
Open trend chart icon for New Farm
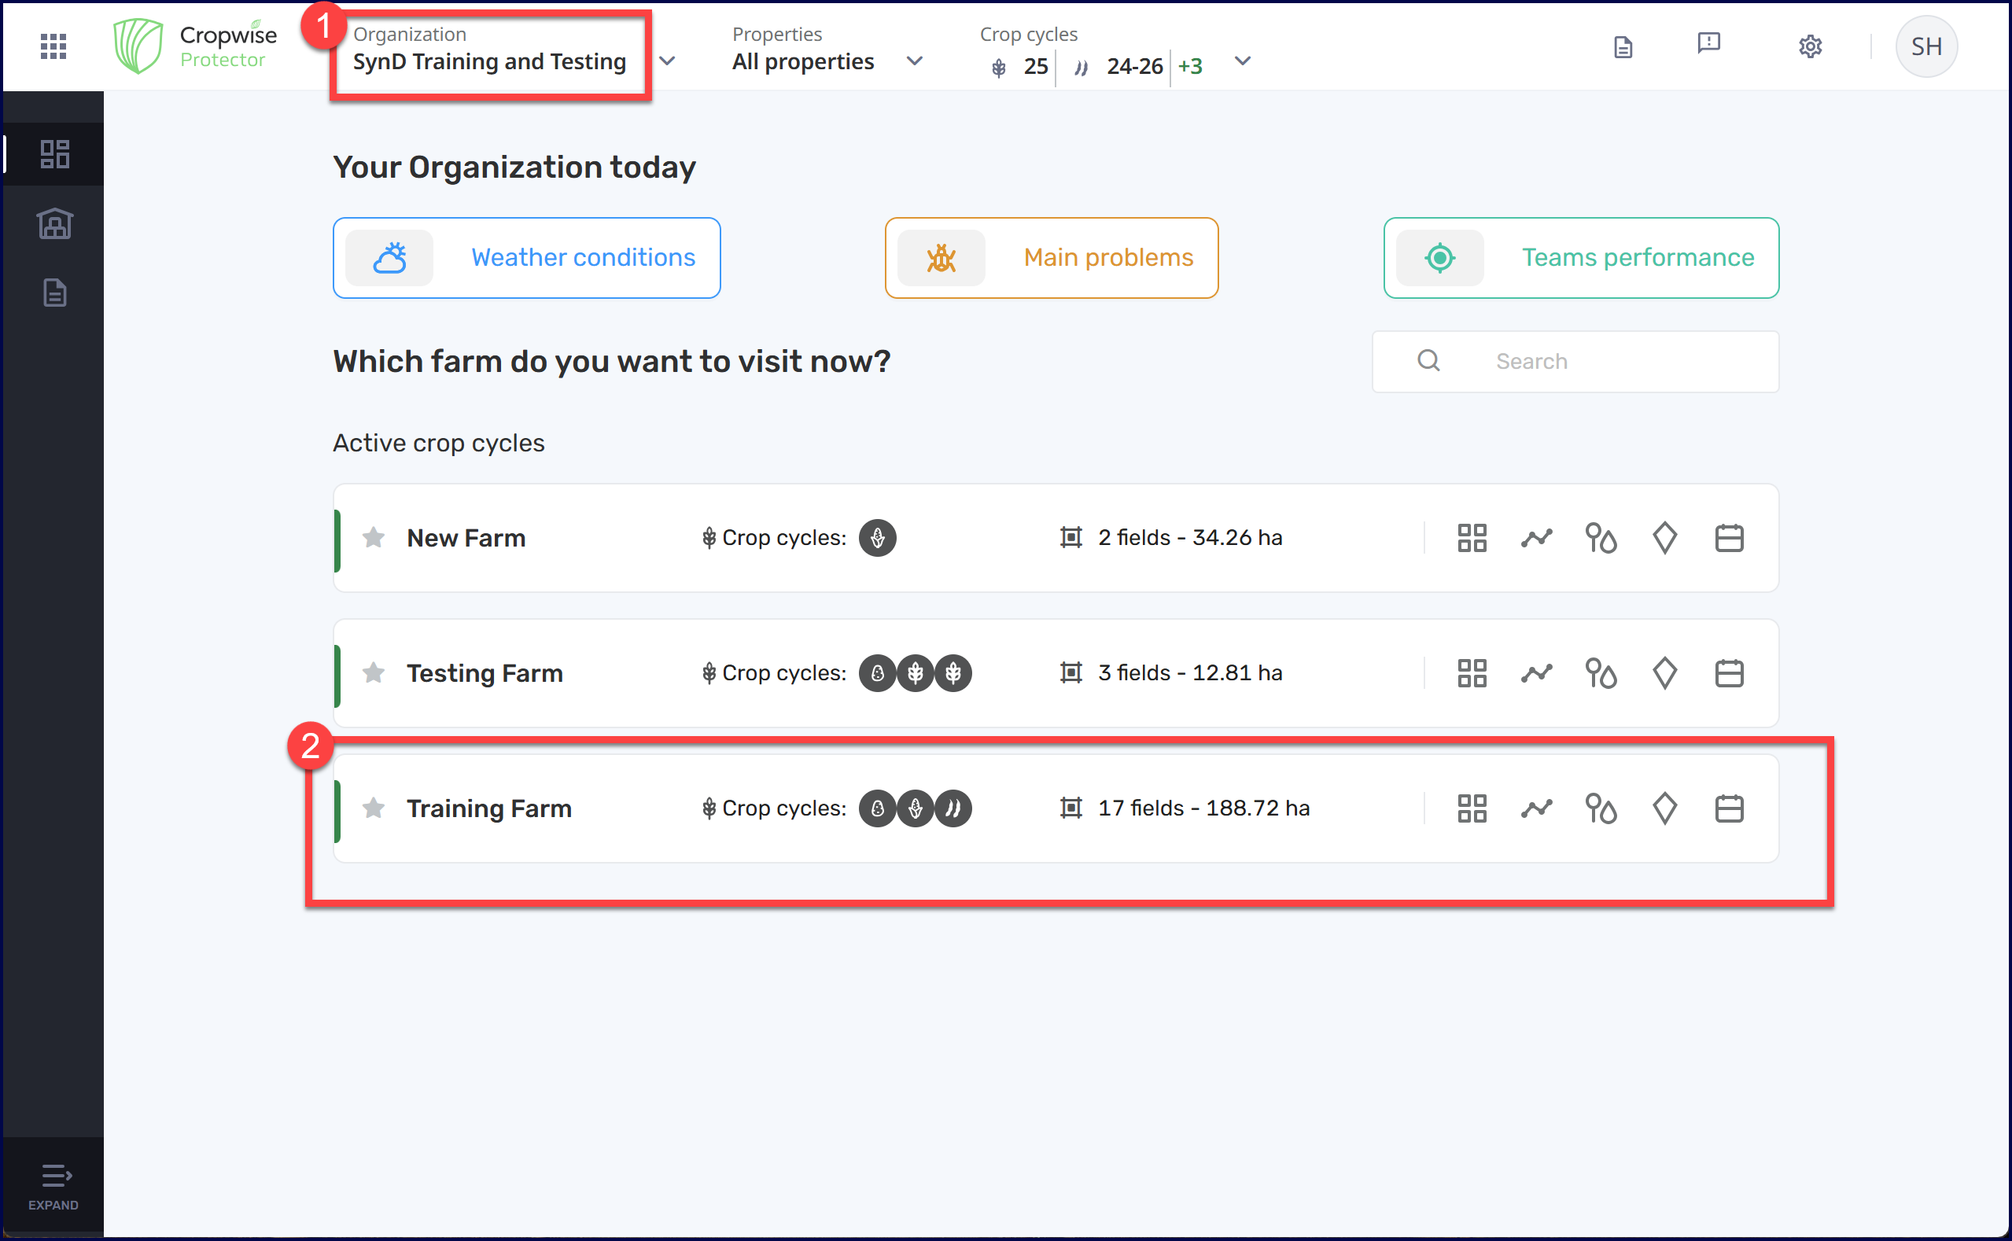[x=1536, y=538]
